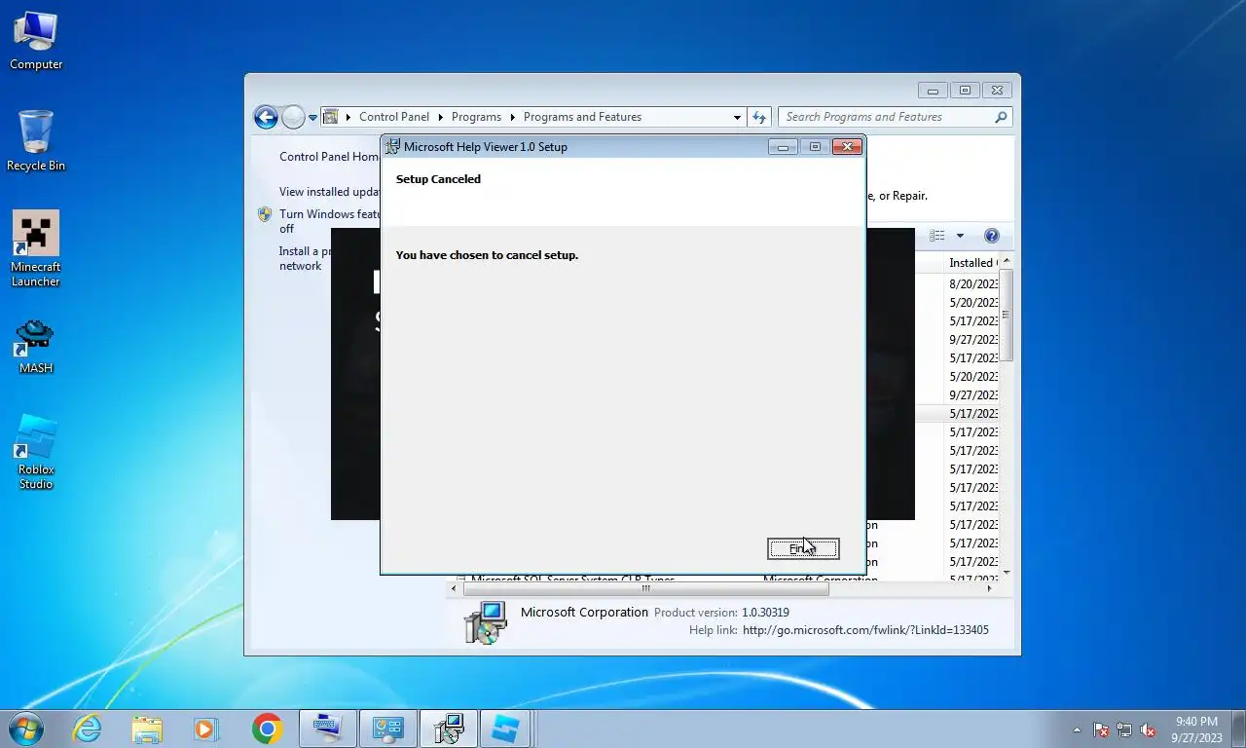Click the forward arrow in Control Panel

(293, 117)
